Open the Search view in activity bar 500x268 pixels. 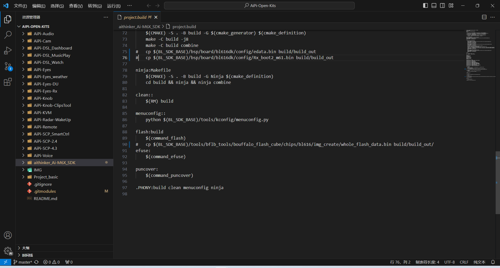(8, 35)
